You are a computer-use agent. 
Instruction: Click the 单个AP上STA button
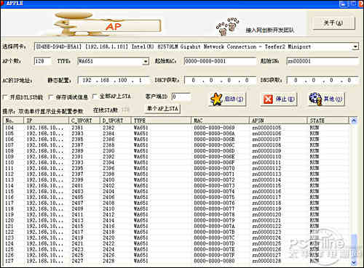(x=162, y=108)
